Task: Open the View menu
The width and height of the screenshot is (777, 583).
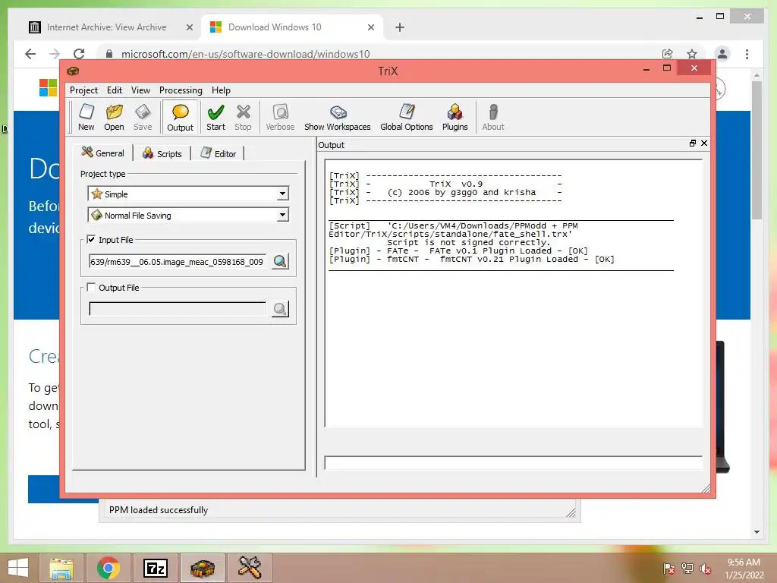Action: (x=140, y=90)
